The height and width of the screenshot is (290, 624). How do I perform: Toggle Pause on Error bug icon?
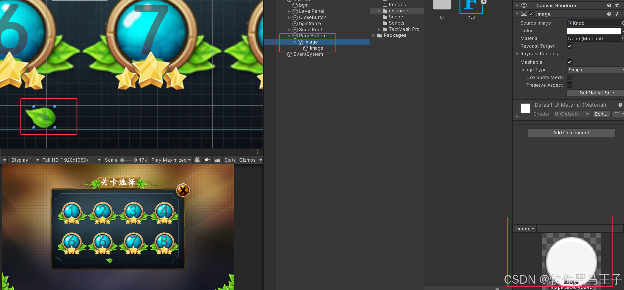click(x=197, y=160)
